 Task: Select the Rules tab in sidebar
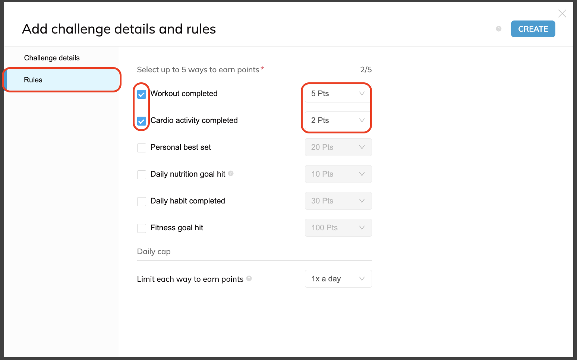62,80
